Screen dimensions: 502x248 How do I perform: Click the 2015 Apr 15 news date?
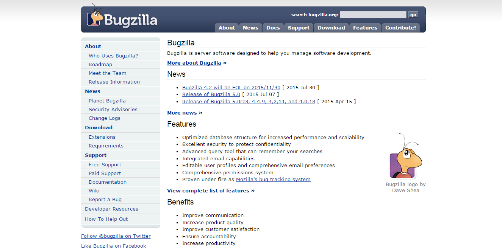[x=336, y=101]
